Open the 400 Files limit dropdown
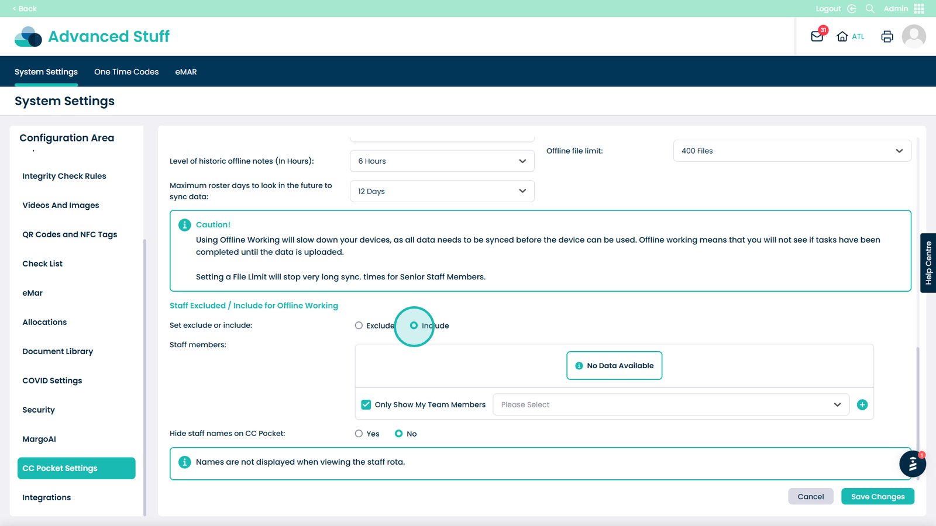Screen dimensions: 936x526 point(792,151)
